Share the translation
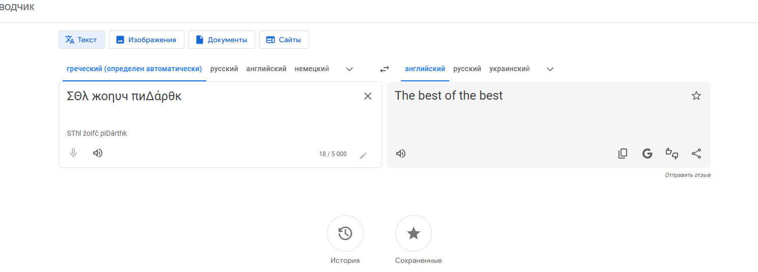This screenshot has height=272, width=758. tap(696, 154)
